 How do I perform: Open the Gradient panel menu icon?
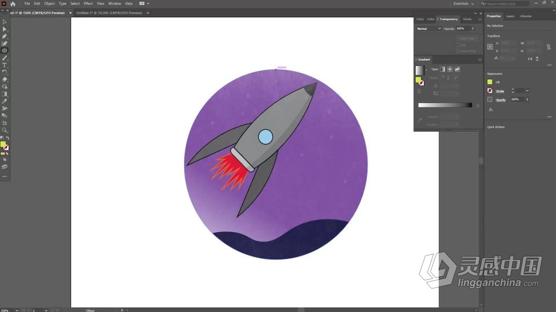(480, 60)
